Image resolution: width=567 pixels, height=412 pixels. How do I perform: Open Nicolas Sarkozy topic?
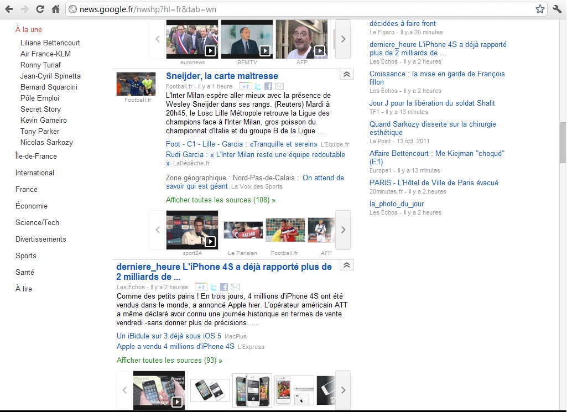click(46, 142)
